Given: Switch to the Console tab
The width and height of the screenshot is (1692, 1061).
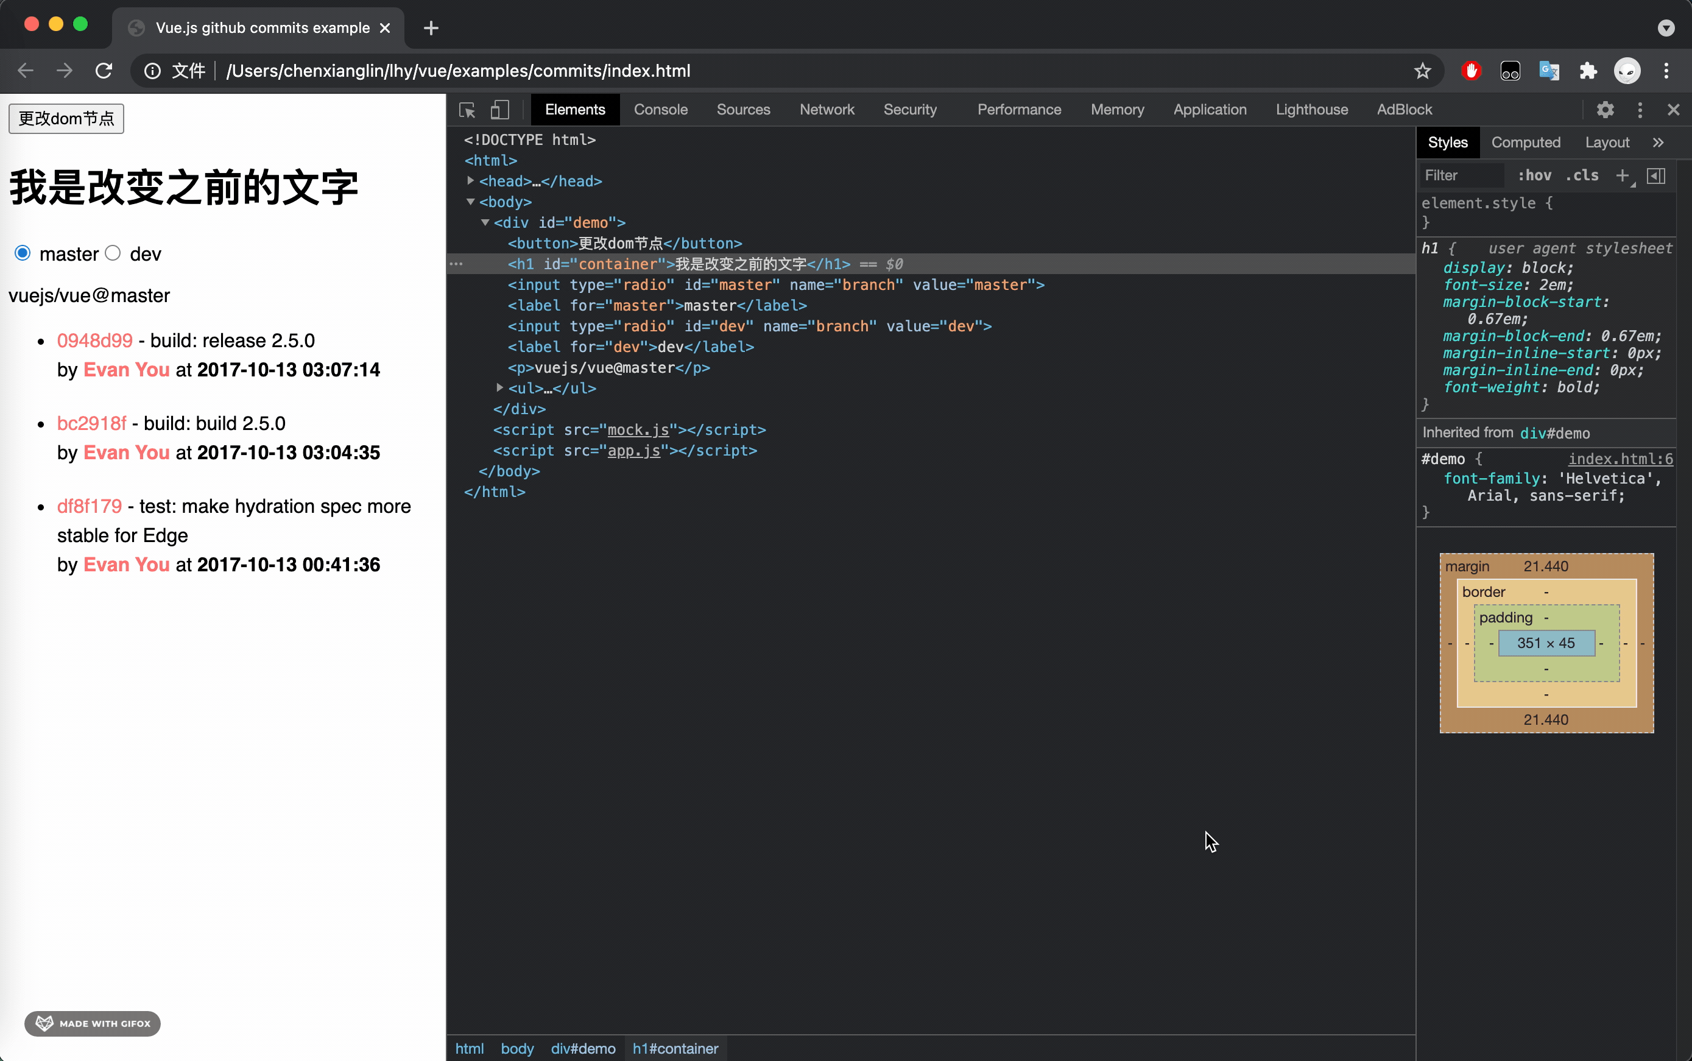Looking at the screenshot, I should click(660, 110).
